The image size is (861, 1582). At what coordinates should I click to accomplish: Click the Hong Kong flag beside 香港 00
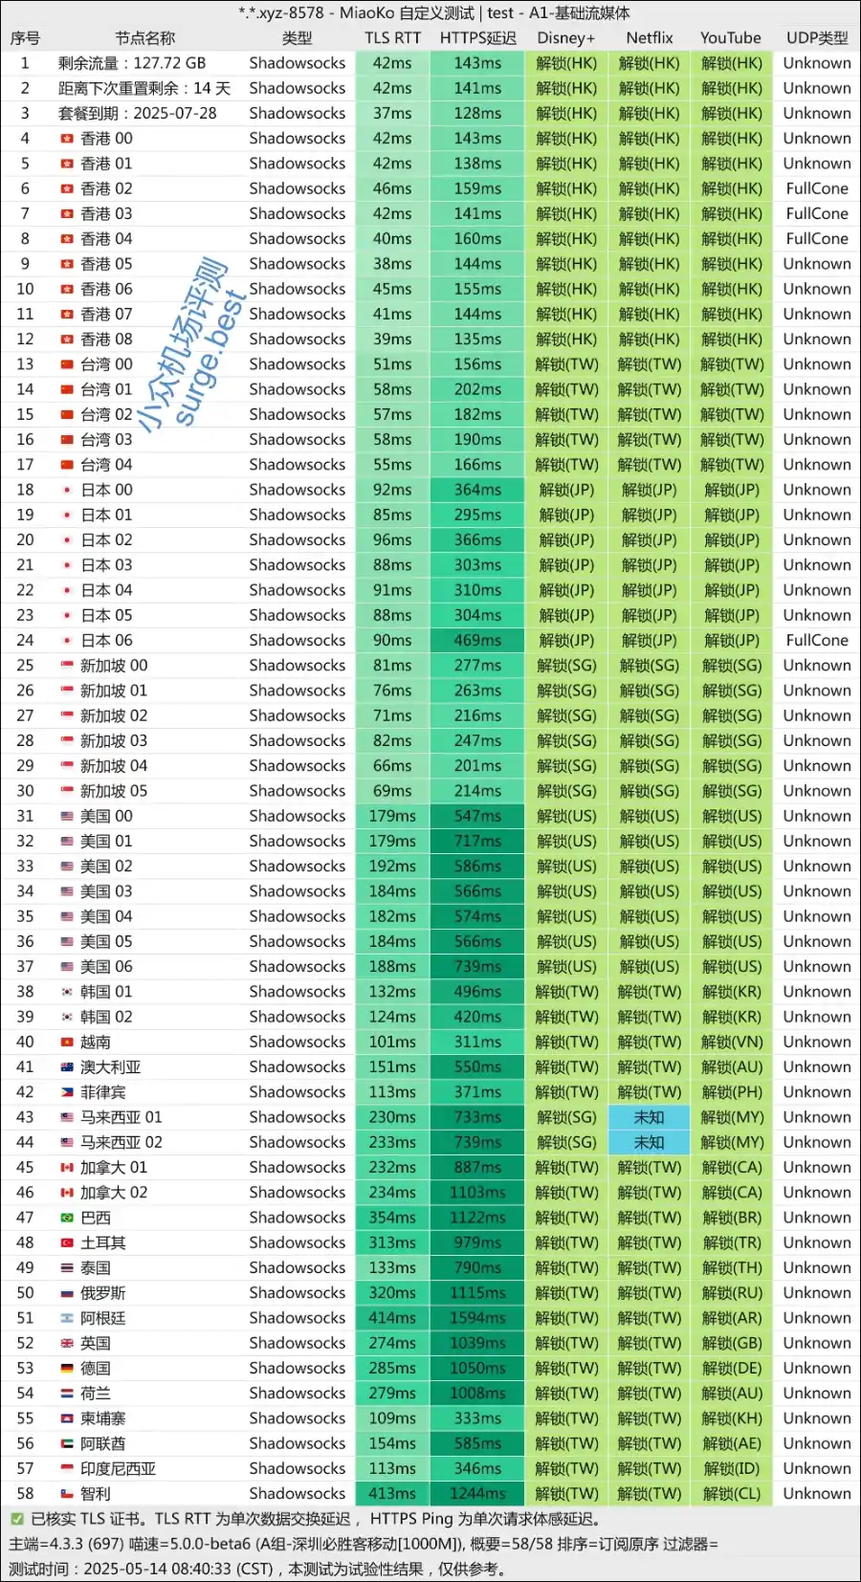point(67,139)
